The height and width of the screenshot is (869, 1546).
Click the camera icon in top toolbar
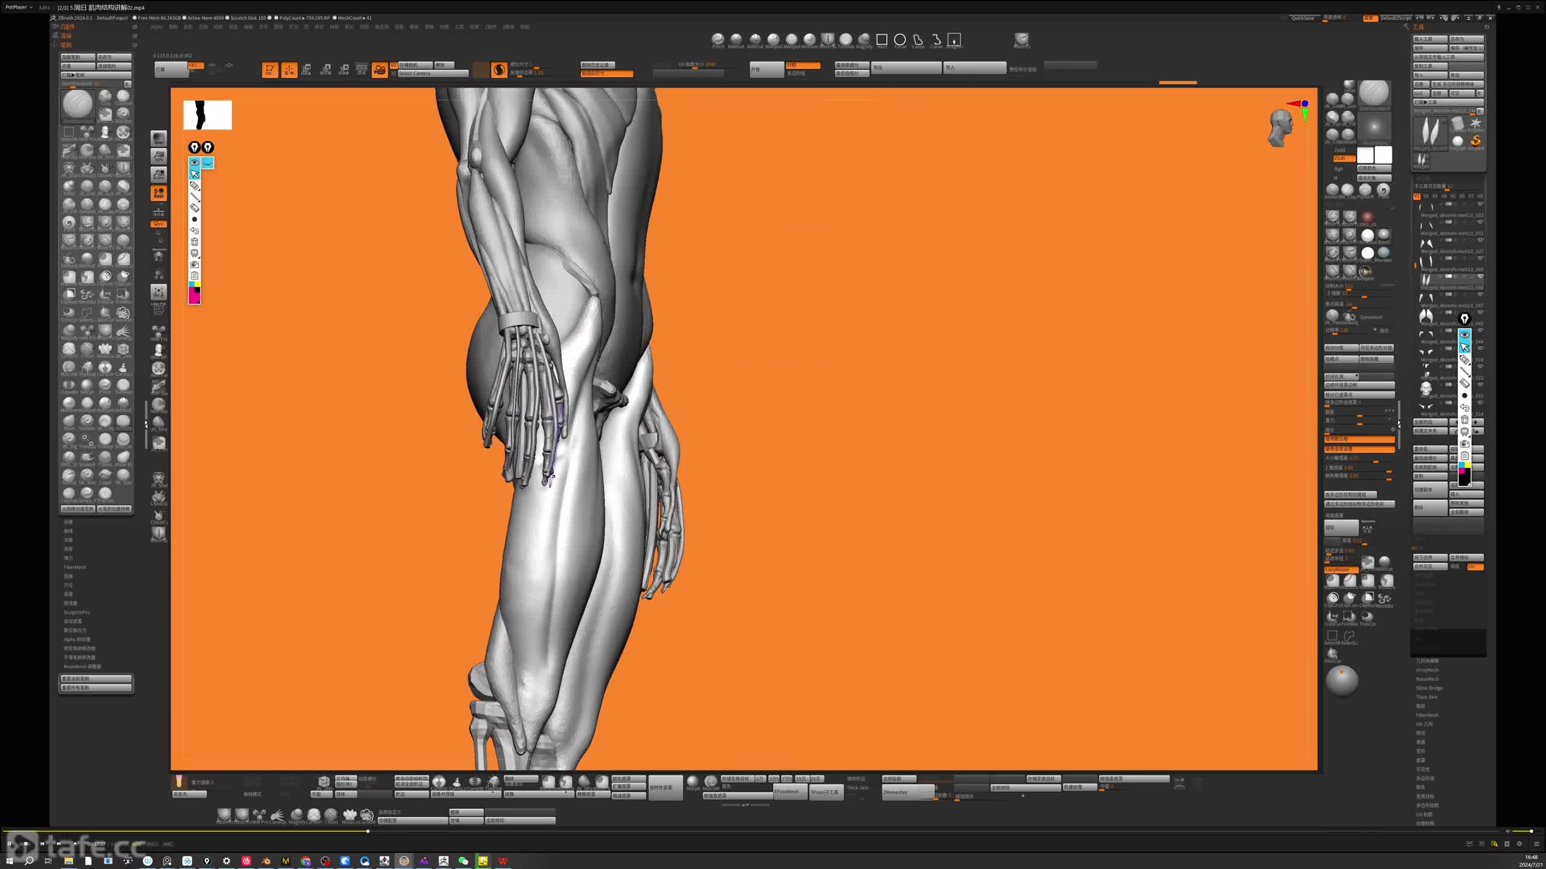coord(379,70)
